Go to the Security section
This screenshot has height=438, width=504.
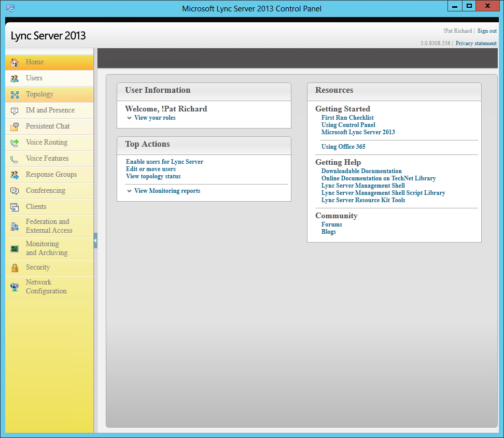click(x=49, y=267)
